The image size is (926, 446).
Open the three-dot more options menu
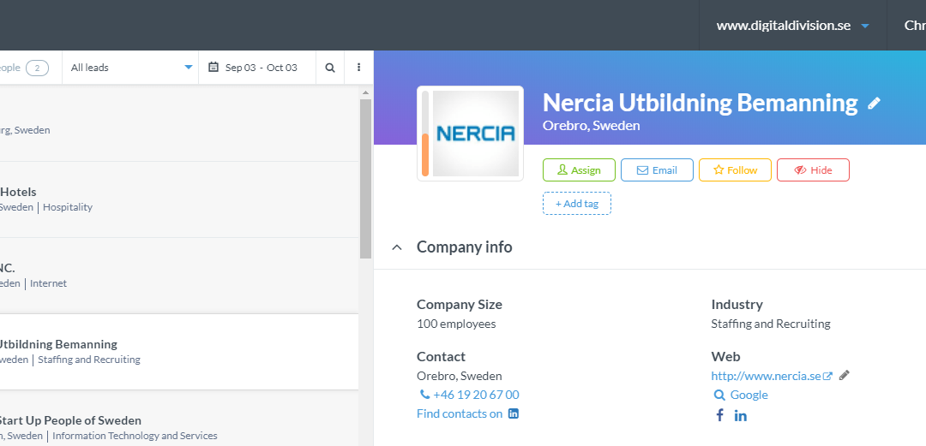[358, 68]
